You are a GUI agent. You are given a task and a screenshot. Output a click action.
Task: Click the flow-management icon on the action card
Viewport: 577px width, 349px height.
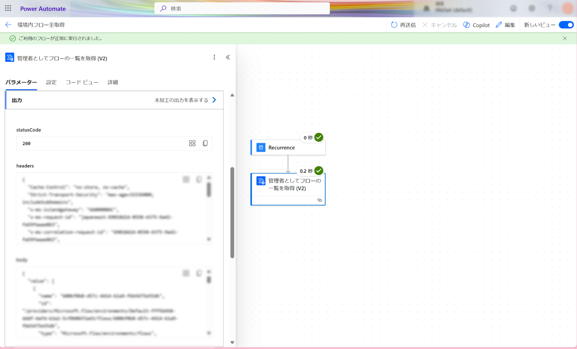click(260, 181)
